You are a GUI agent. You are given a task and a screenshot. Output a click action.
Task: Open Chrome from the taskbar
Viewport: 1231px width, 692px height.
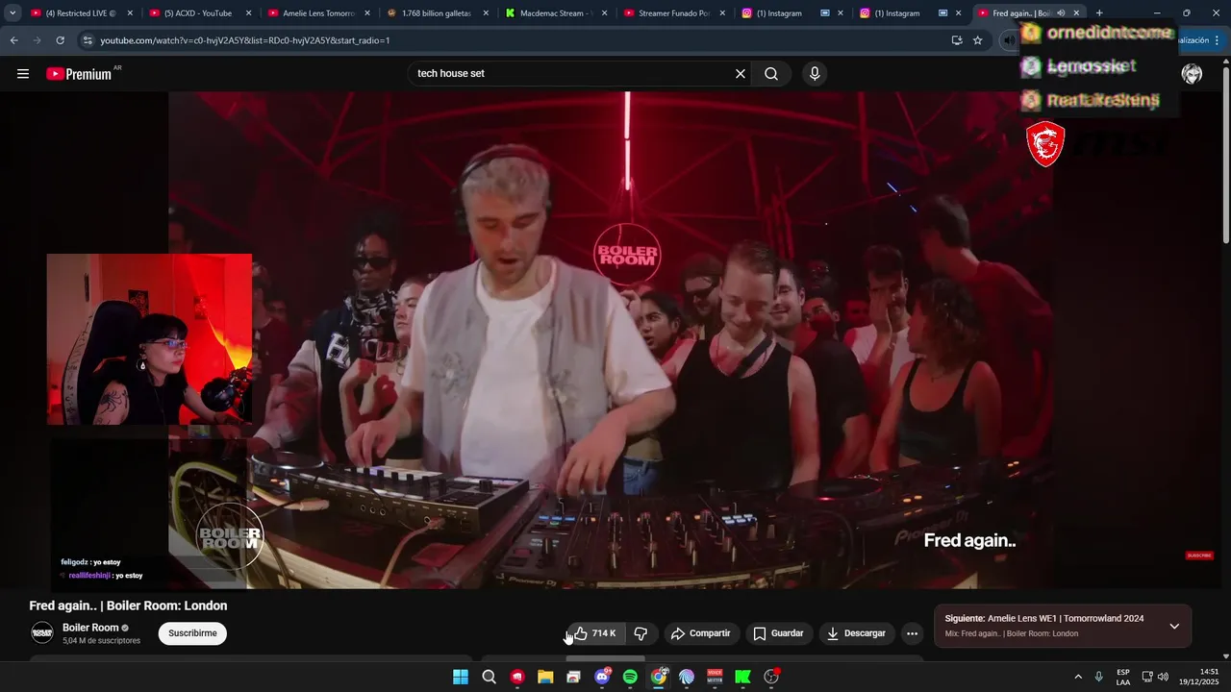(659, 678)
